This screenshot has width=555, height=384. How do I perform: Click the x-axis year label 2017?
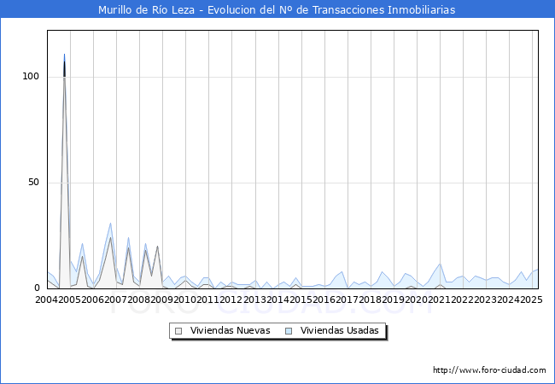[x=347, y=300]
